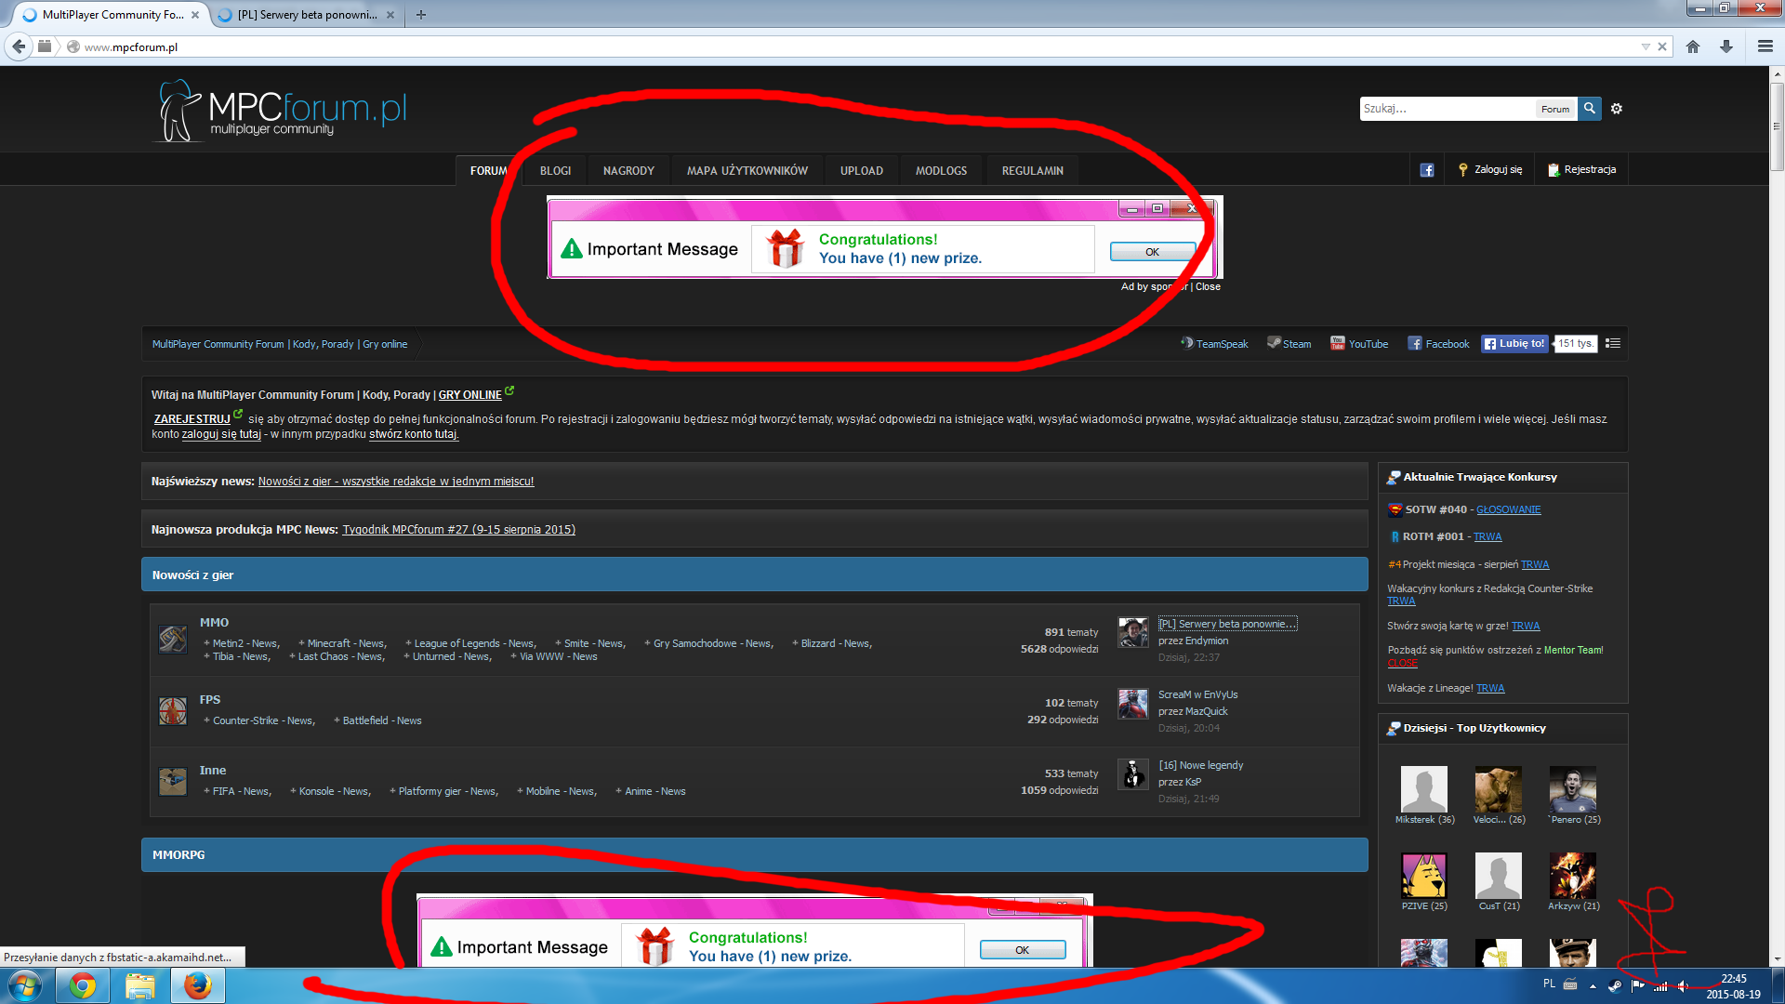Open the browser home page icon
Screen dimensions: 1785x1004
click(x=1693, y=46)
